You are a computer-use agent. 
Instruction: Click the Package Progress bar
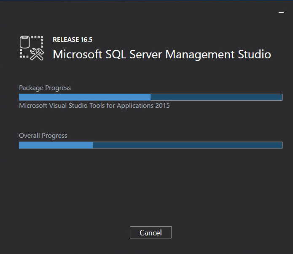pos(151,97)
